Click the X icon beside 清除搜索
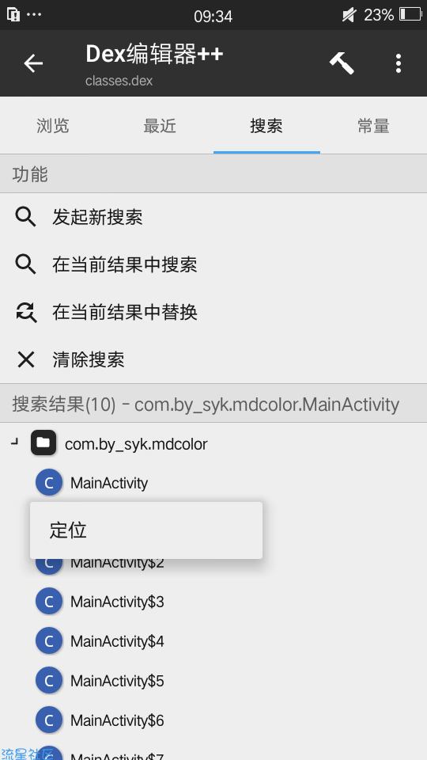Image resolution: width=427 pixels, height=760 pixels. pos(25,359)
